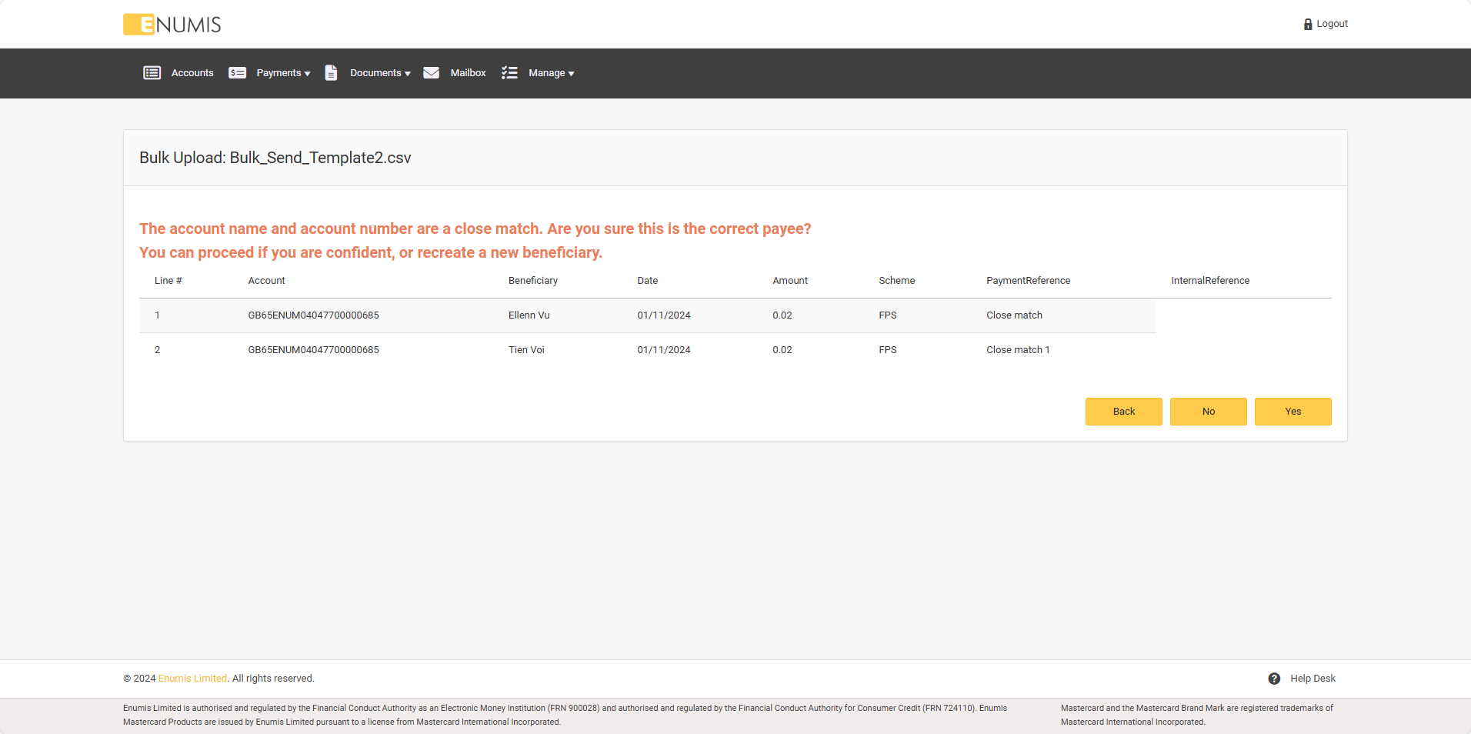Viewport: 1471px width, 734px height.
Task: Click the Manage checklist icon
Action: pyautogui.click(x=509, y=73)
